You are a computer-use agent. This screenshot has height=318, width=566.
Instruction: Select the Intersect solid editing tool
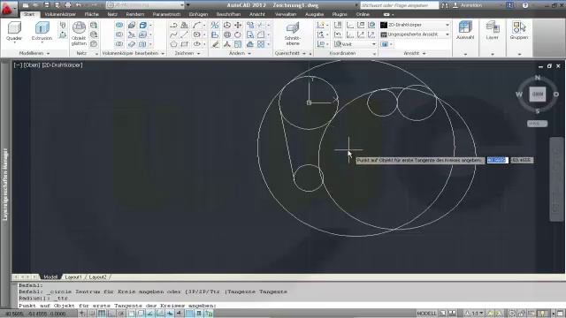point(119,44)
